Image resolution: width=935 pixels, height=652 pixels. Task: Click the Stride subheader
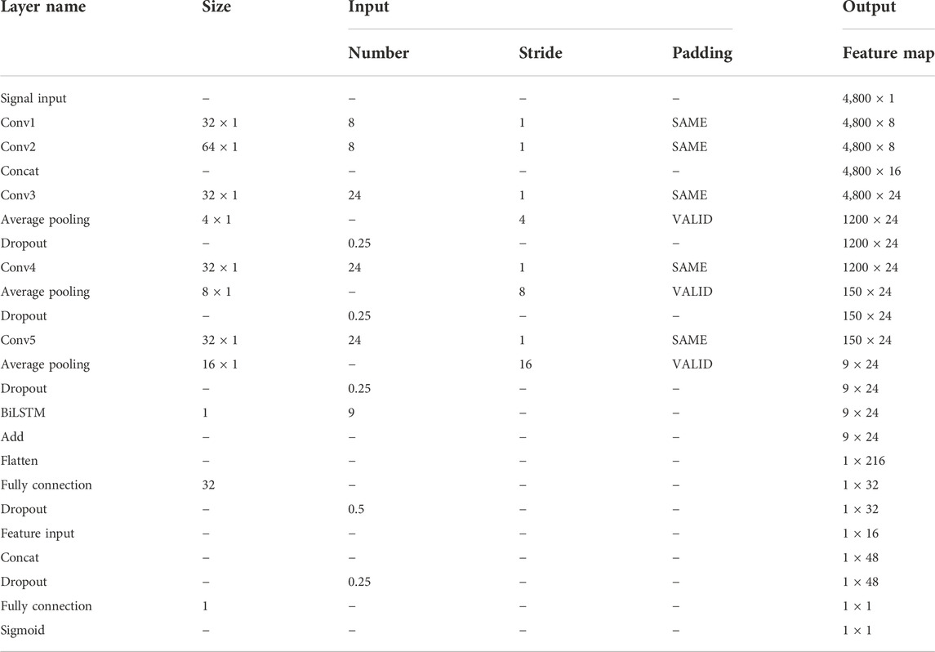tap(541, 53)
